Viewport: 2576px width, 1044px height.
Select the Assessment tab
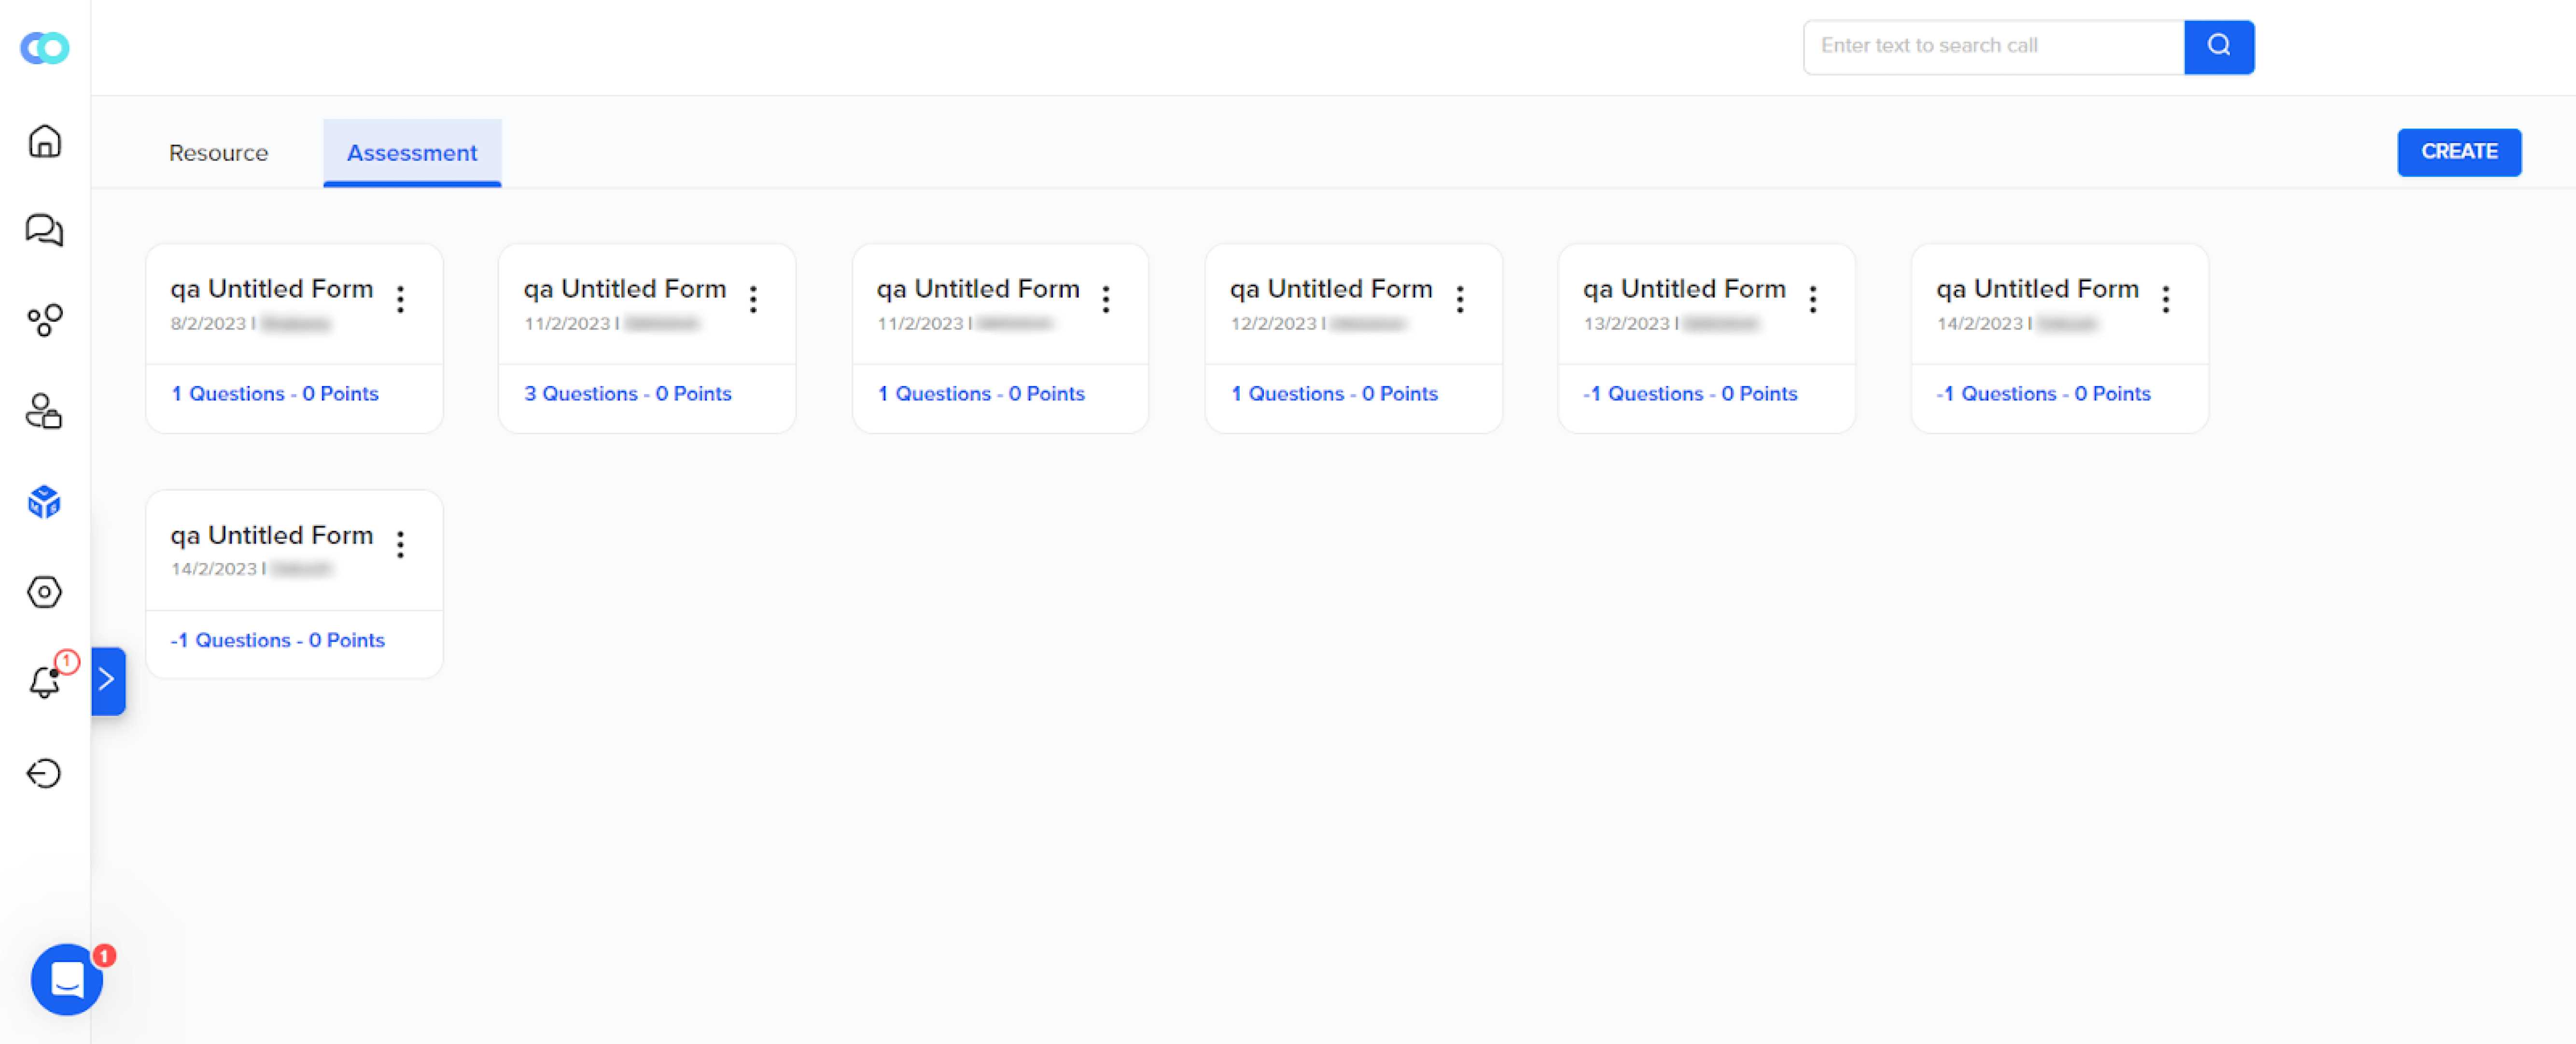(x=411, y=153)
